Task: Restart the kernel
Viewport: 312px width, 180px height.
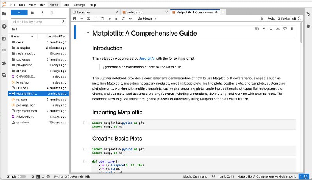Action: pos(123,18)
